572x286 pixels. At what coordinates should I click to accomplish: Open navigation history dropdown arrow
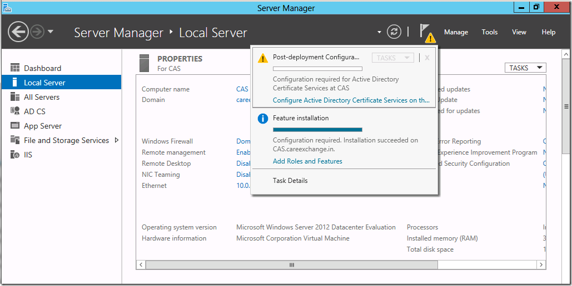point(51,32)
